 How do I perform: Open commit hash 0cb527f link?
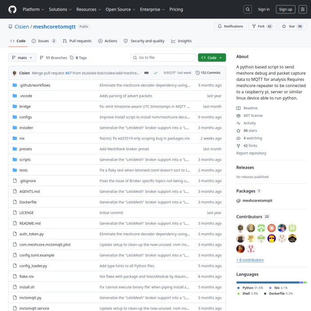coord(169,73)
